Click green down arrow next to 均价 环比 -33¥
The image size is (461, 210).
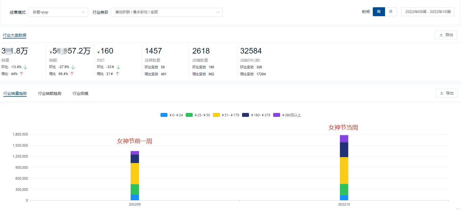[118, 67]
